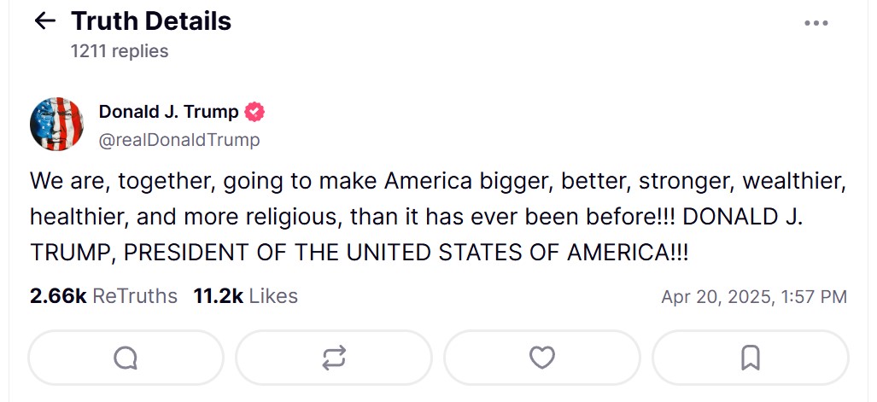The width and height of the screenshot is (877, 402).
Task: Like the post with the heart icon
Action: [x=542, y=358]
